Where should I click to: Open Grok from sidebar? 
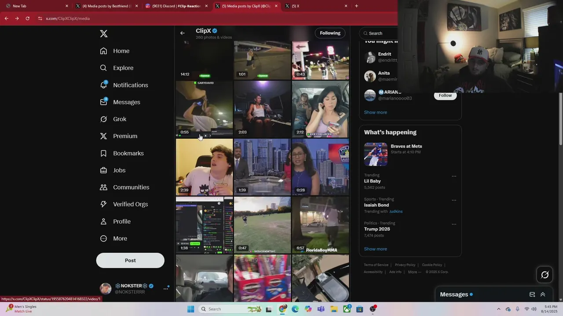click(113, 119)
